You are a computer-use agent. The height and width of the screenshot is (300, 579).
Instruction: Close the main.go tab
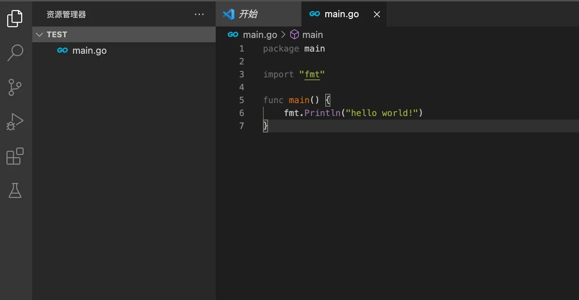click(377, 14)
